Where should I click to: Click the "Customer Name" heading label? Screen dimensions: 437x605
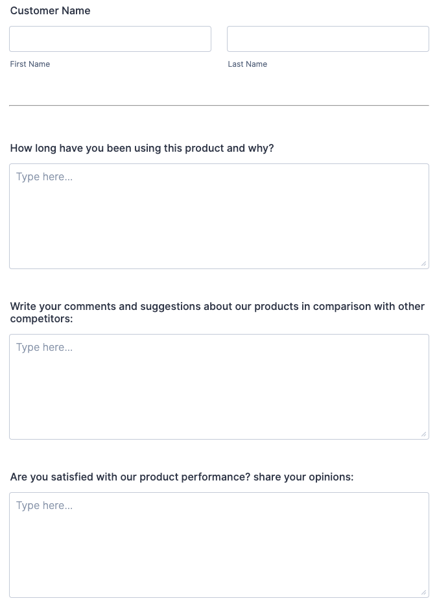click(51, 11)
